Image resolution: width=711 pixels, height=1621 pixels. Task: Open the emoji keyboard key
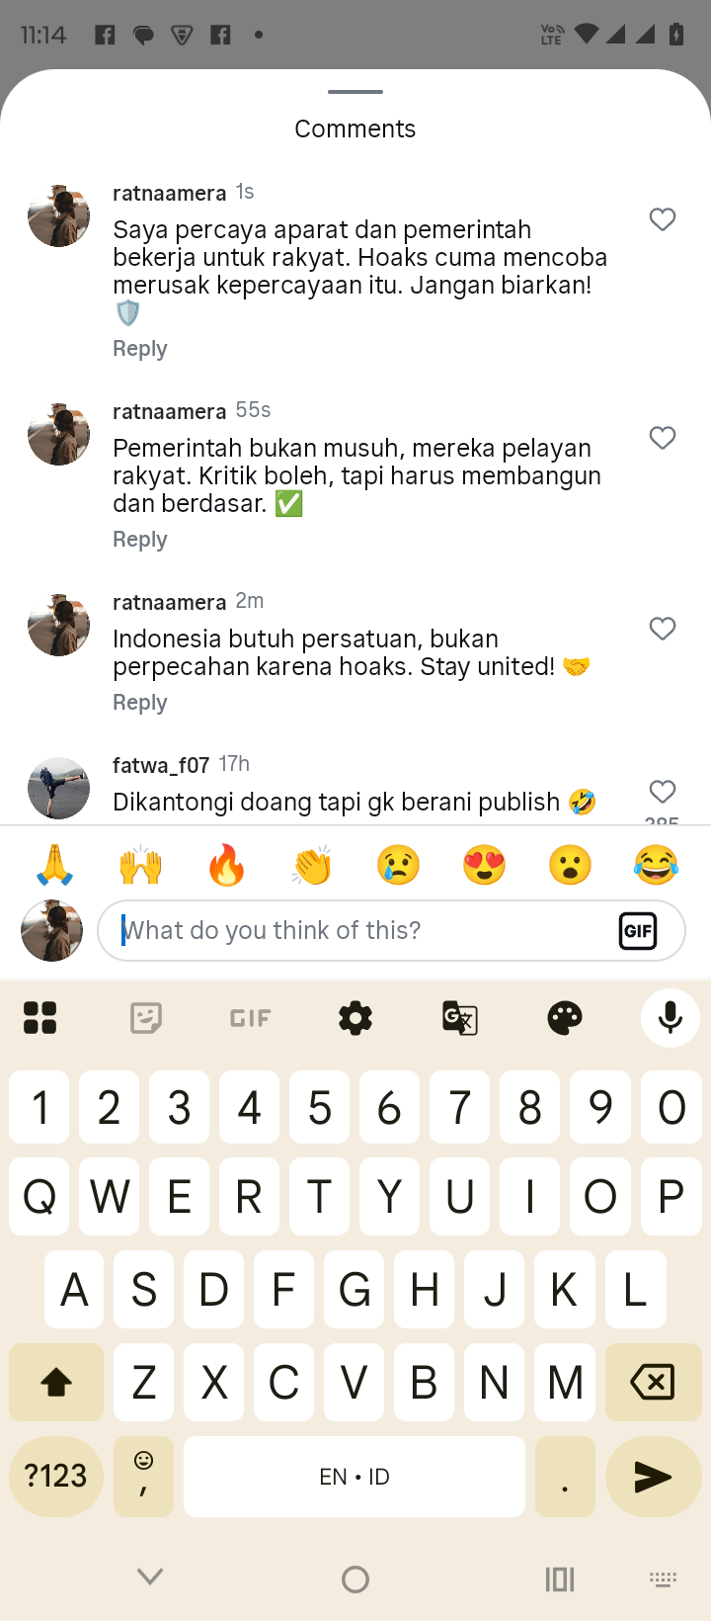point(144,1477)
